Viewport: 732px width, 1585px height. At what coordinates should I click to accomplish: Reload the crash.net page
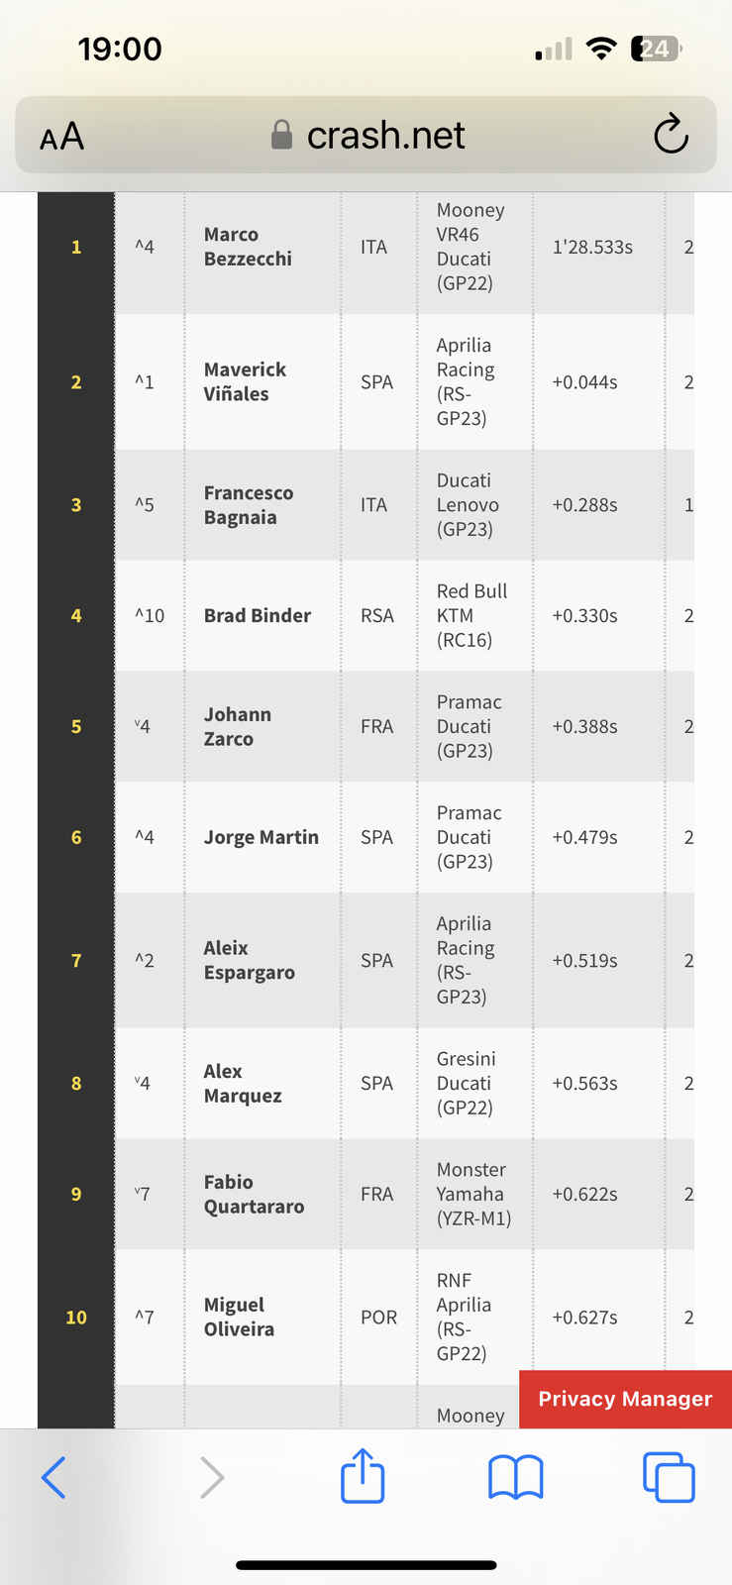click(671, 135)
